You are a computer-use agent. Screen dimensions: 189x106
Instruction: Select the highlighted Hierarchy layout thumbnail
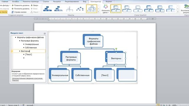[x=92, y=9]
